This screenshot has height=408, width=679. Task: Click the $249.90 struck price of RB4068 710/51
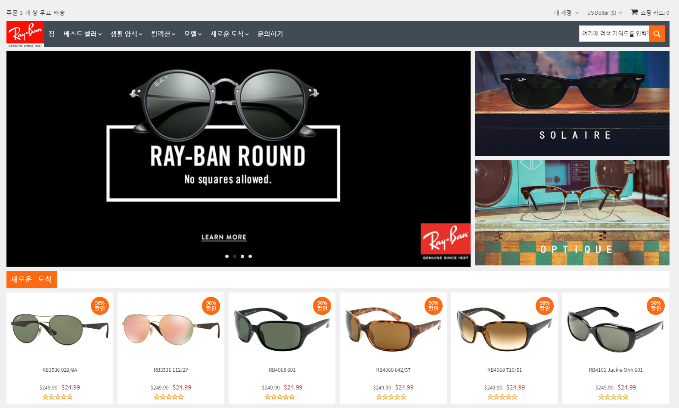coord(493,388)
